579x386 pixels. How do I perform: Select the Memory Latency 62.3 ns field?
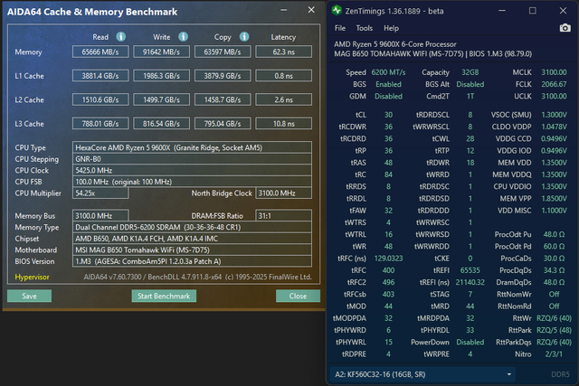(283, 52)
